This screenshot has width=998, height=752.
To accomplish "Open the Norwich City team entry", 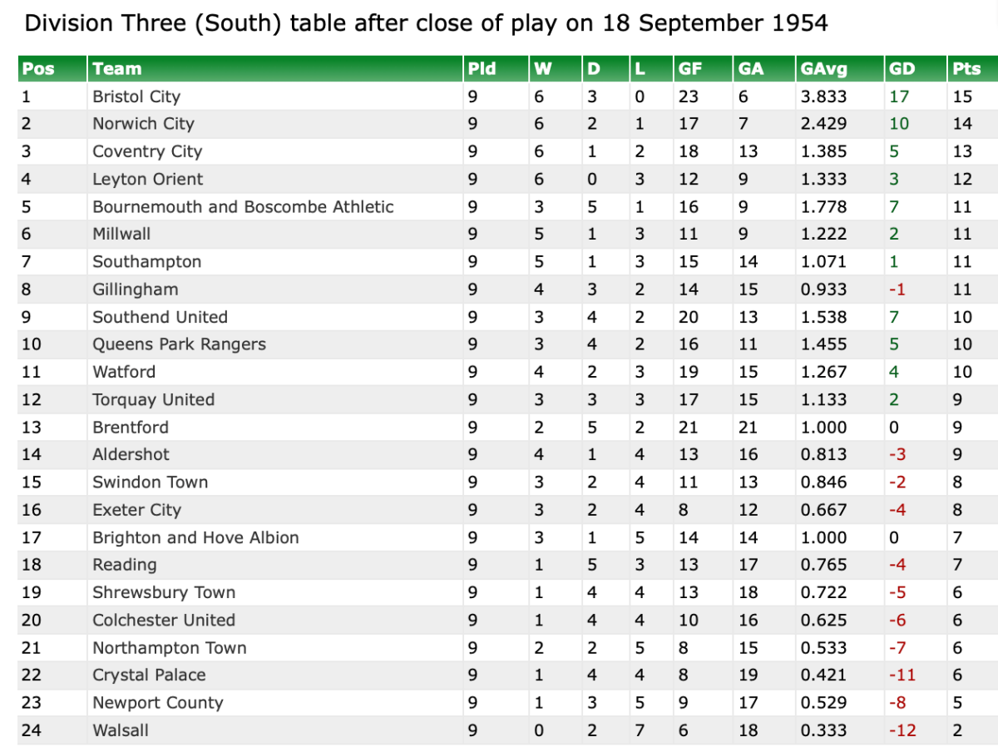I will coord(143,124).
